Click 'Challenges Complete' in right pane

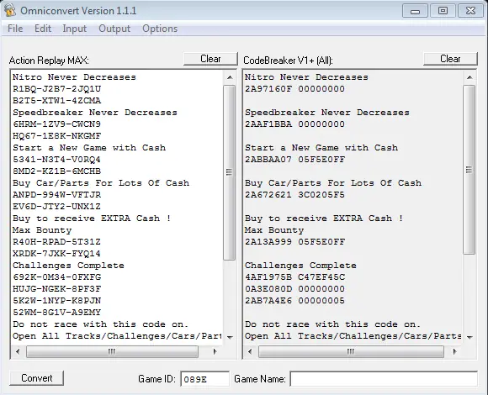(300, 266)
